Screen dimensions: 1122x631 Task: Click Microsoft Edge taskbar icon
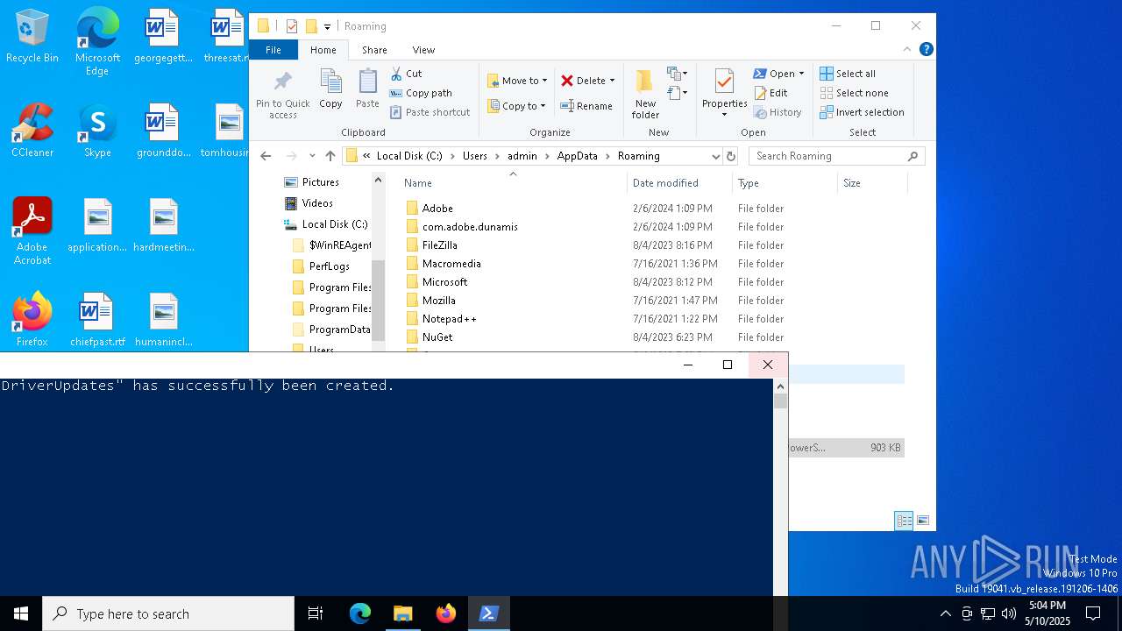(x=360, y=613)
